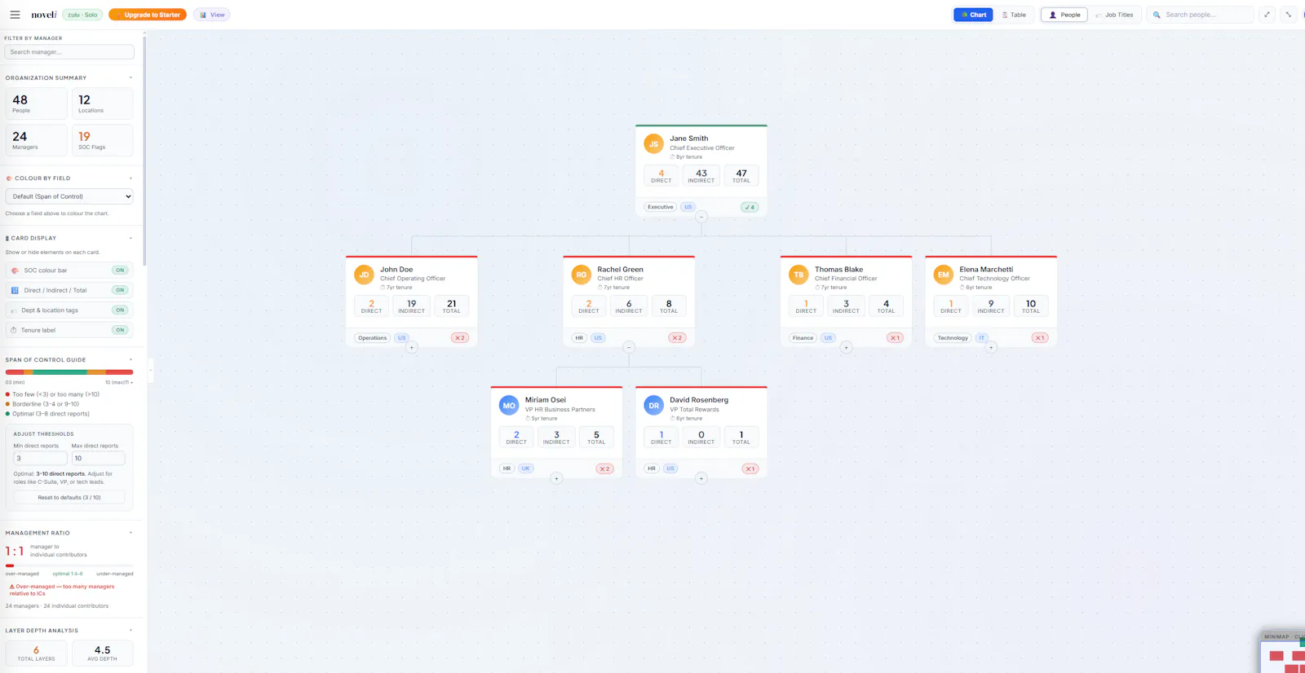Click John Doe's JD avatar
Screen dimensions: 1305x673
364,275
